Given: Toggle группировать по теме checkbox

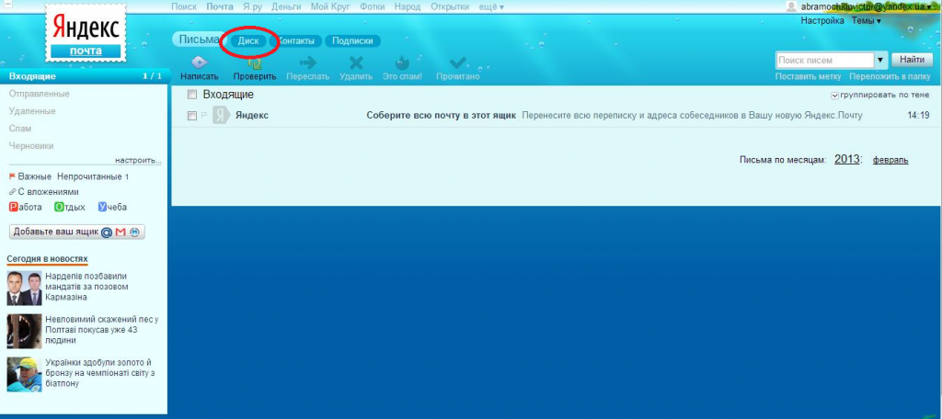Looking at the screenshot, I should tap(835, 96).
